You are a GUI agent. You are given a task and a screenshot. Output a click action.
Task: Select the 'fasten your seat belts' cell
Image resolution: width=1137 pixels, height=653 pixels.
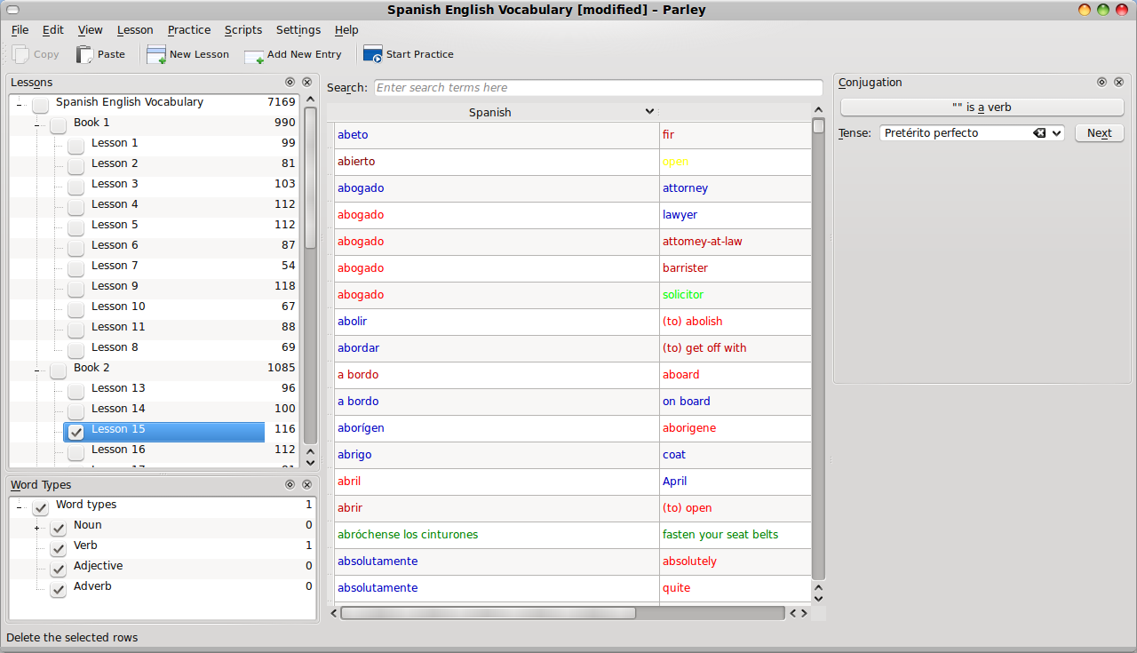point(735,535)
